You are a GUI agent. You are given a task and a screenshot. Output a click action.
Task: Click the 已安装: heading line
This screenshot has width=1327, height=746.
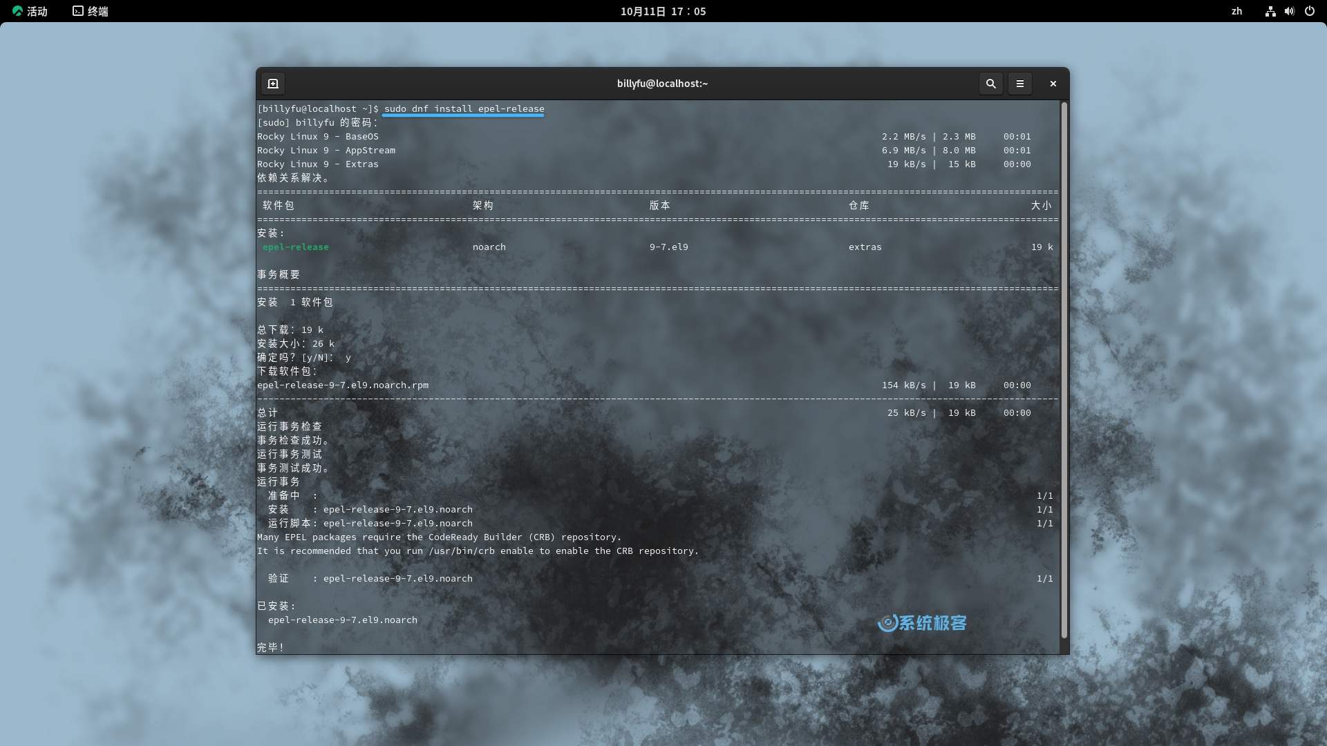pos(276,606)
